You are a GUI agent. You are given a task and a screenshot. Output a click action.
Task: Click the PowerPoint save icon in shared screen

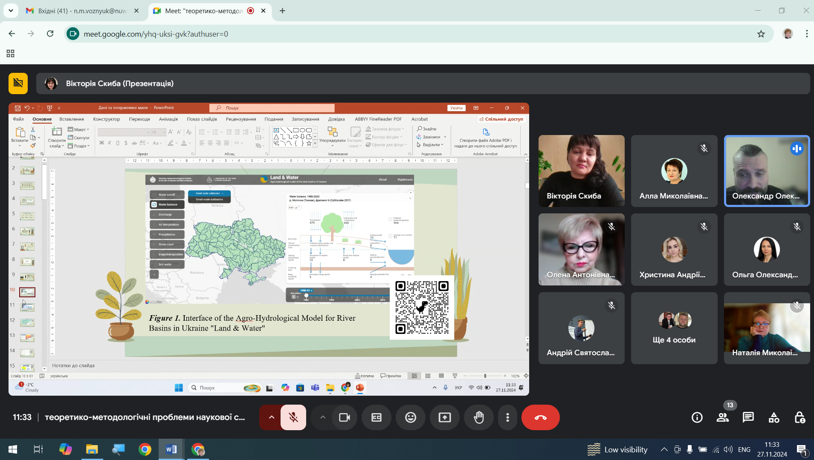click(17, 108)
